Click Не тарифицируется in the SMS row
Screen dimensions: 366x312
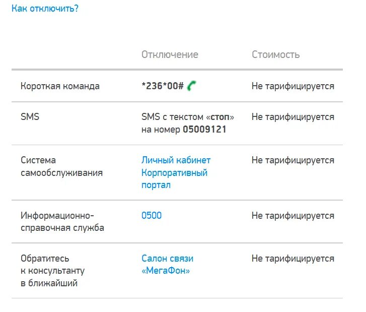pos(293,117)
